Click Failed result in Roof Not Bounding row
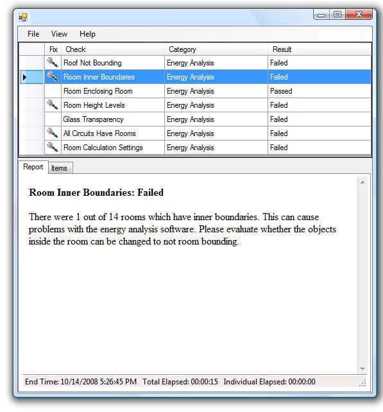This screenshot has height=412, width=383. pos(319,62)
